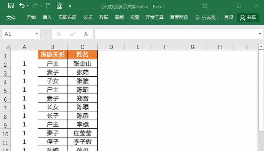
Task: Select cell containing 庄莹莹
Action: [x=83, y=133]
